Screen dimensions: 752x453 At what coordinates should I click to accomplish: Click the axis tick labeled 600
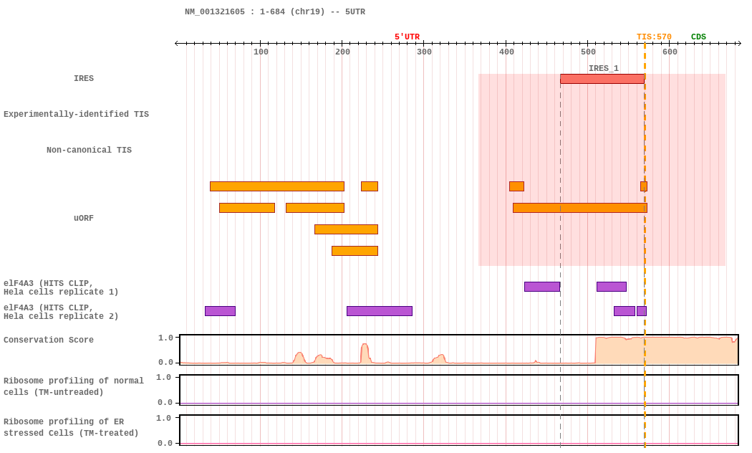670,52
